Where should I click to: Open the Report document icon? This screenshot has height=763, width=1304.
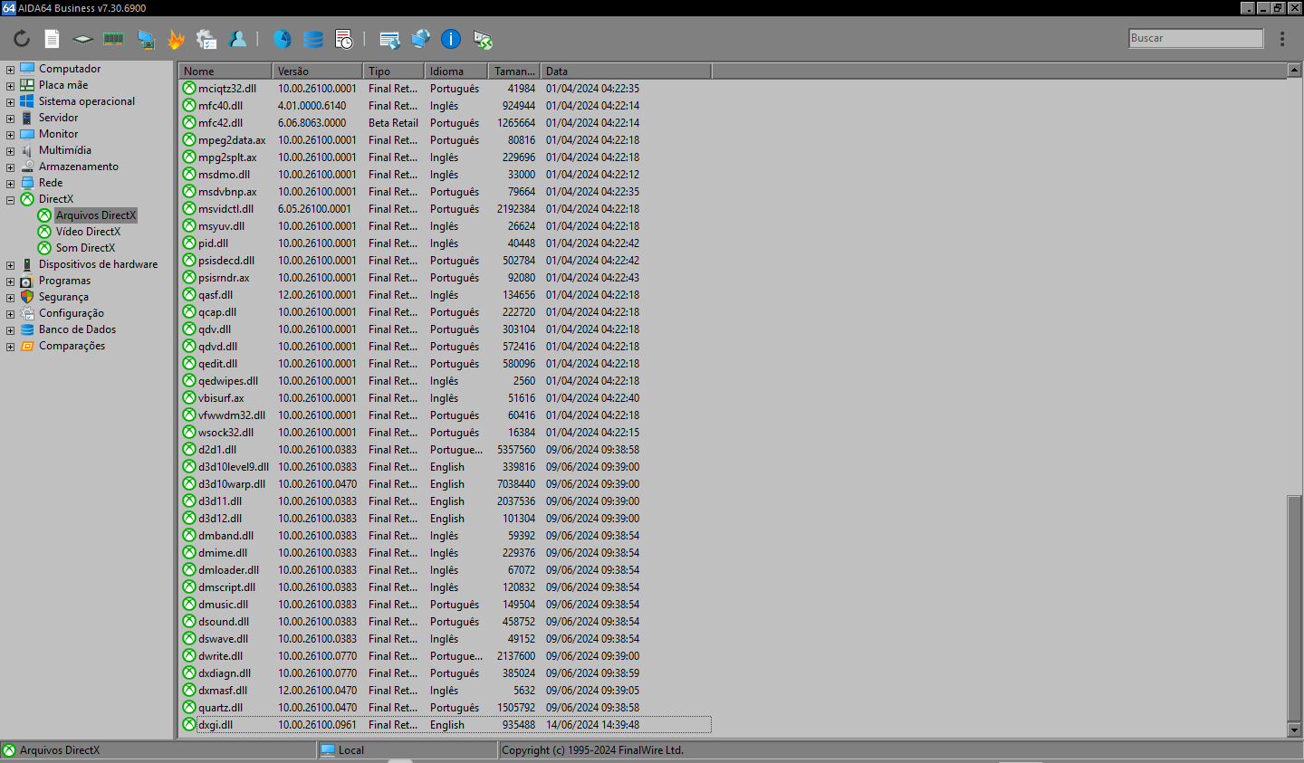click(x=53, y=39)
